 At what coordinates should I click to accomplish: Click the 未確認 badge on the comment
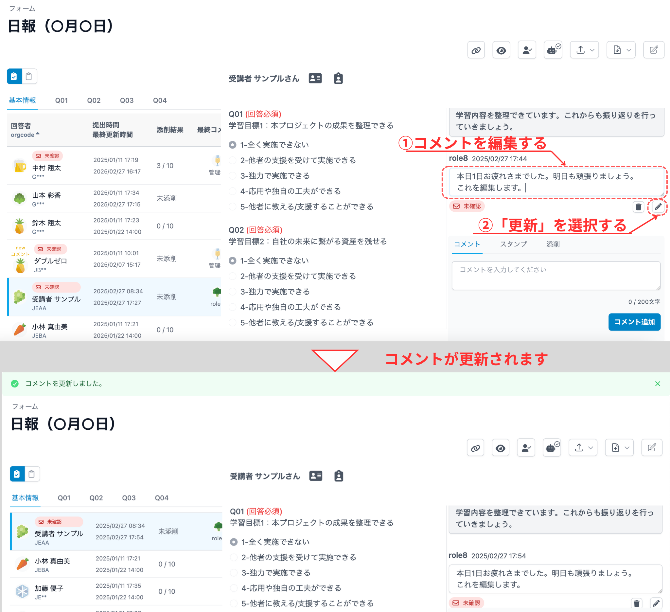467,206
